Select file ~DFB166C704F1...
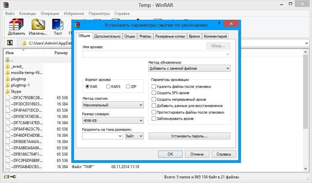This screenshot has height=183, width=312. 24,154
